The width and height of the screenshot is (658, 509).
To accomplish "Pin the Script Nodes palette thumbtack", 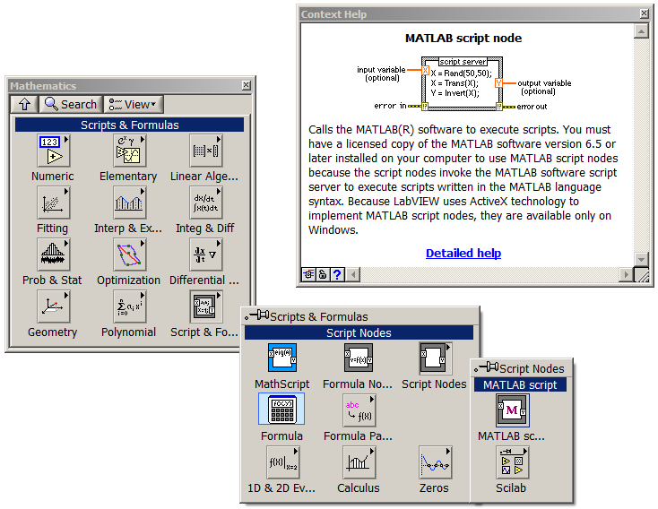I will [x=487, y=367].
